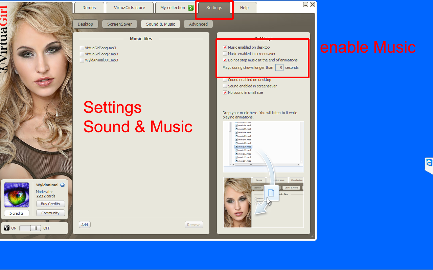Tick the WyldAnimal001.mp3 checkbox
The width and height of the screenshot is (433, 270).
(82, 60)
